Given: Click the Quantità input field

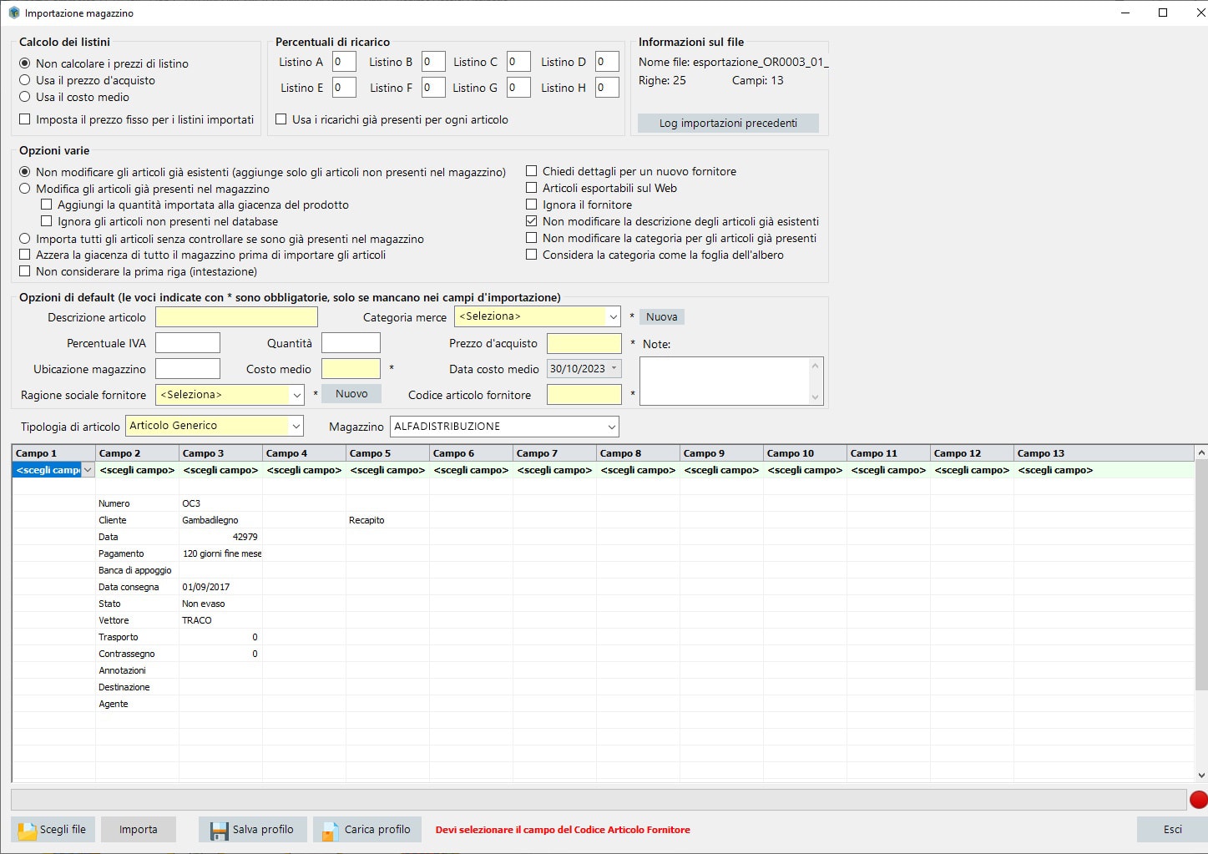Looking at the screenshot, I should (x=351, y=343).
